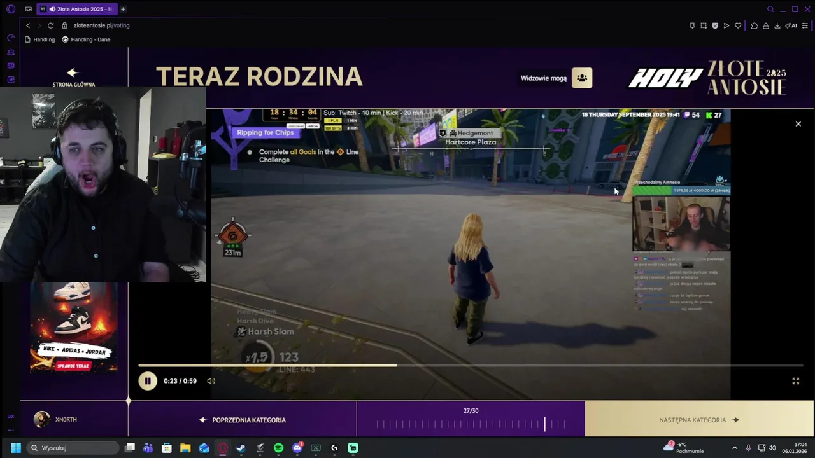The image size is (815, 458).
Task: Search tabs with the magnifier icon
Action: click(770, 9)
